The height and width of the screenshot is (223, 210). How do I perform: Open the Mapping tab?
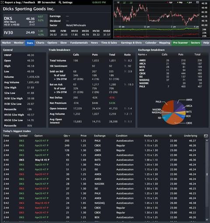(x=164, y=43)
